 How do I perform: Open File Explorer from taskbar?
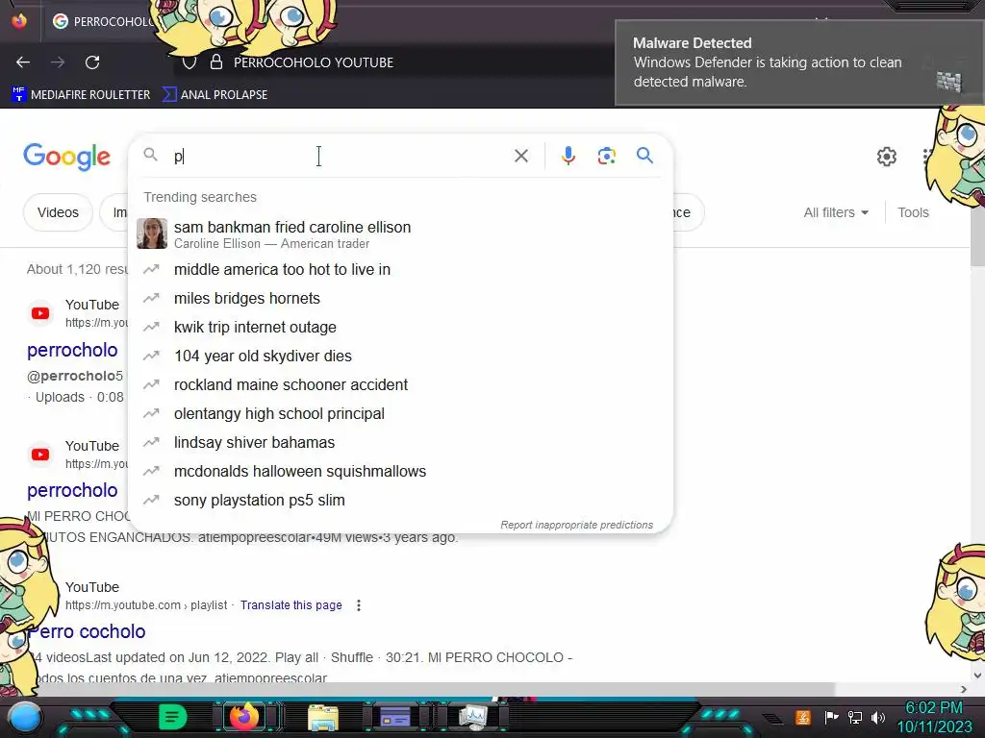(323, 717)
